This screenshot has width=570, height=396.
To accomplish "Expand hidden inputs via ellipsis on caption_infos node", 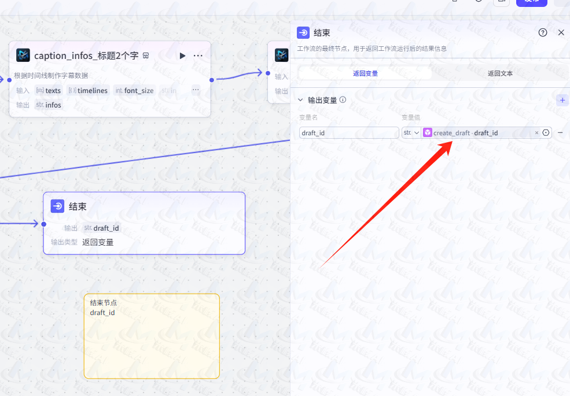I will tap(196, 90).
